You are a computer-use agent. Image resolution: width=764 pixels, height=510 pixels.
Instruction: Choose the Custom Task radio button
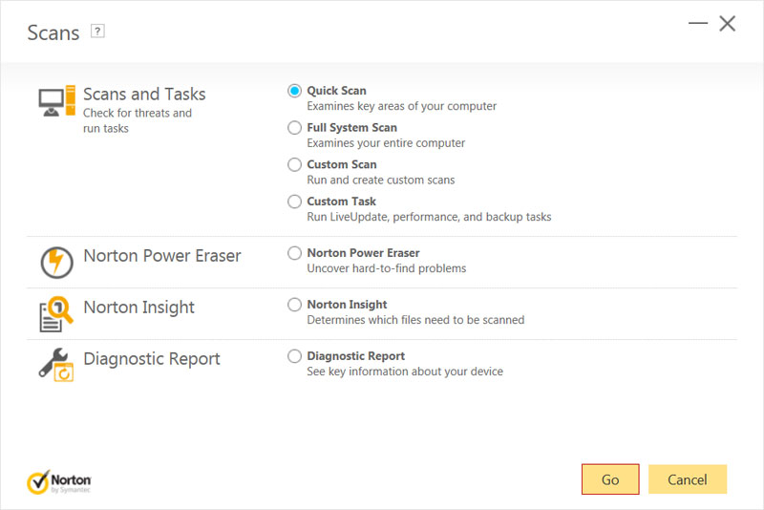pyautogui.click(x=294, y=202)
